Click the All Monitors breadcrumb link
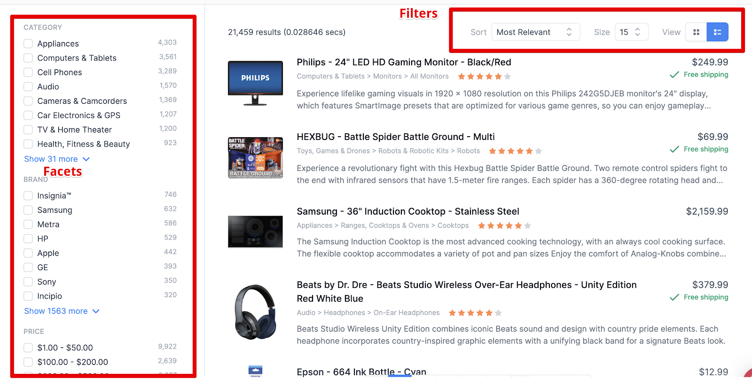Screen dimensions: 752x379 point(429,77)
